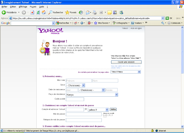This screenshot has height=133, width=184.
Task: Click the Nom input field
Action: (105, 81)
